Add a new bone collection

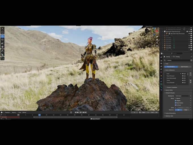190,73
